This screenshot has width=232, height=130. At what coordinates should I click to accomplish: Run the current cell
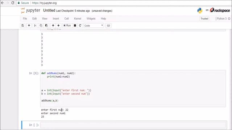67,26
